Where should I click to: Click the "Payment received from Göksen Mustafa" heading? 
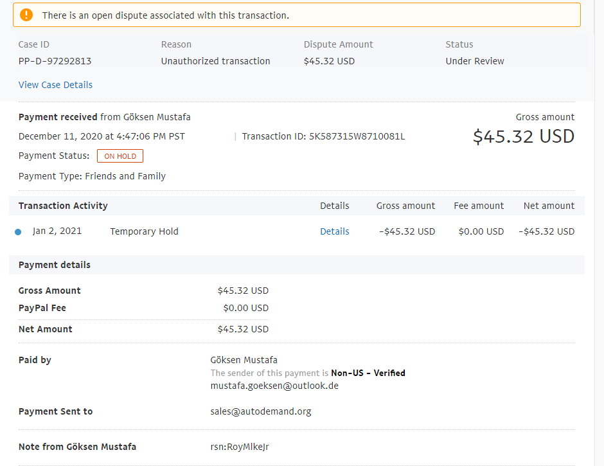(104, 117)
